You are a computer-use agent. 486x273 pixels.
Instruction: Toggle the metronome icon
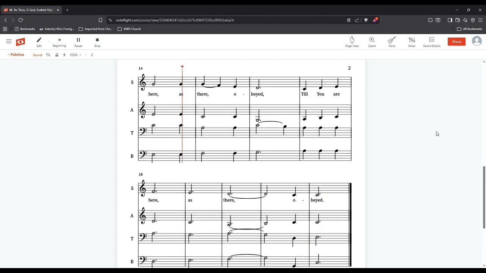[57, 55]
